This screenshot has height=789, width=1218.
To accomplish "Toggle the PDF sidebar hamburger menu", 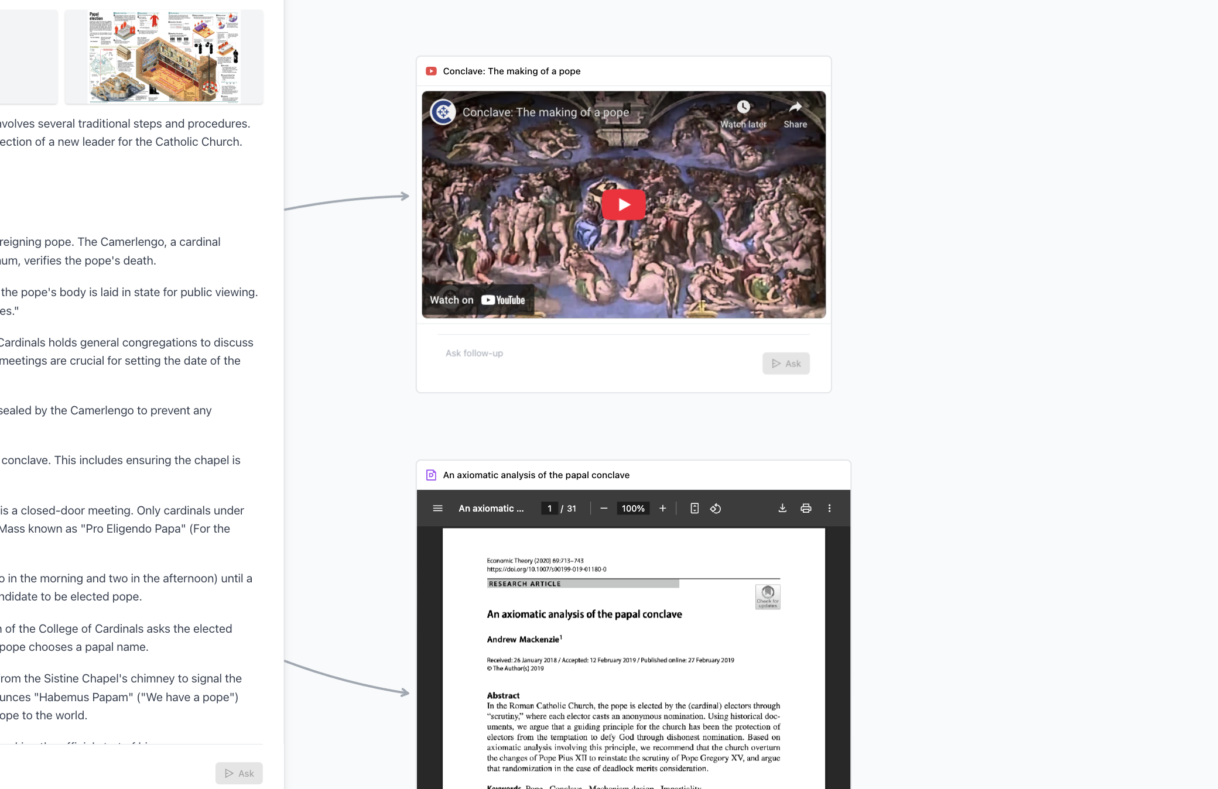I will [x=437, y=508].
